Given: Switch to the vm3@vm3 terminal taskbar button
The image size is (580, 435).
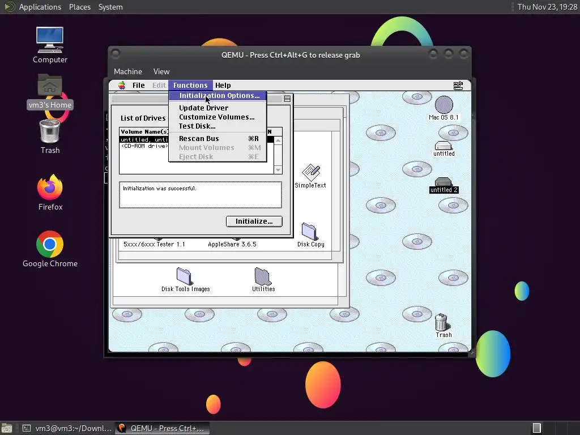Looking at the screenshot, I should 67,428.
